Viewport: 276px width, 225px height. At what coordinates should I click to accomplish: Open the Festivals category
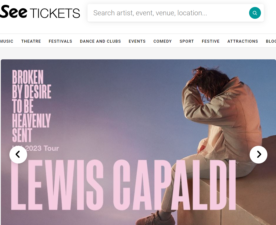point(60,41)
